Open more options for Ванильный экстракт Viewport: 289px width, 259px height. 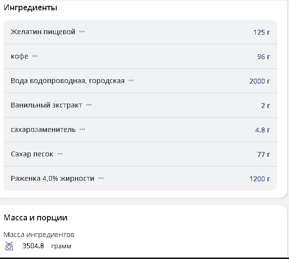coord(89,105)
